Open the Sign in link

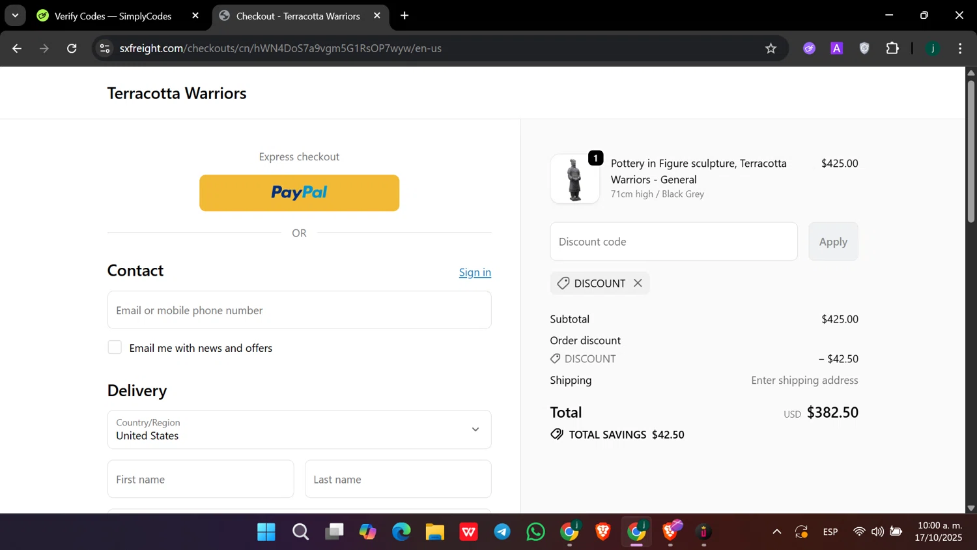[x=475, y=272]
